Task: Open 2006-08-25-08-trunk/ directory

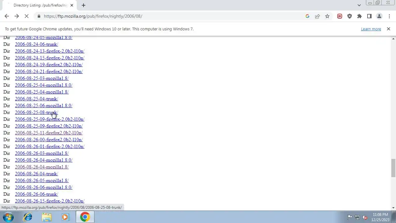Action: tap(37, 112)
